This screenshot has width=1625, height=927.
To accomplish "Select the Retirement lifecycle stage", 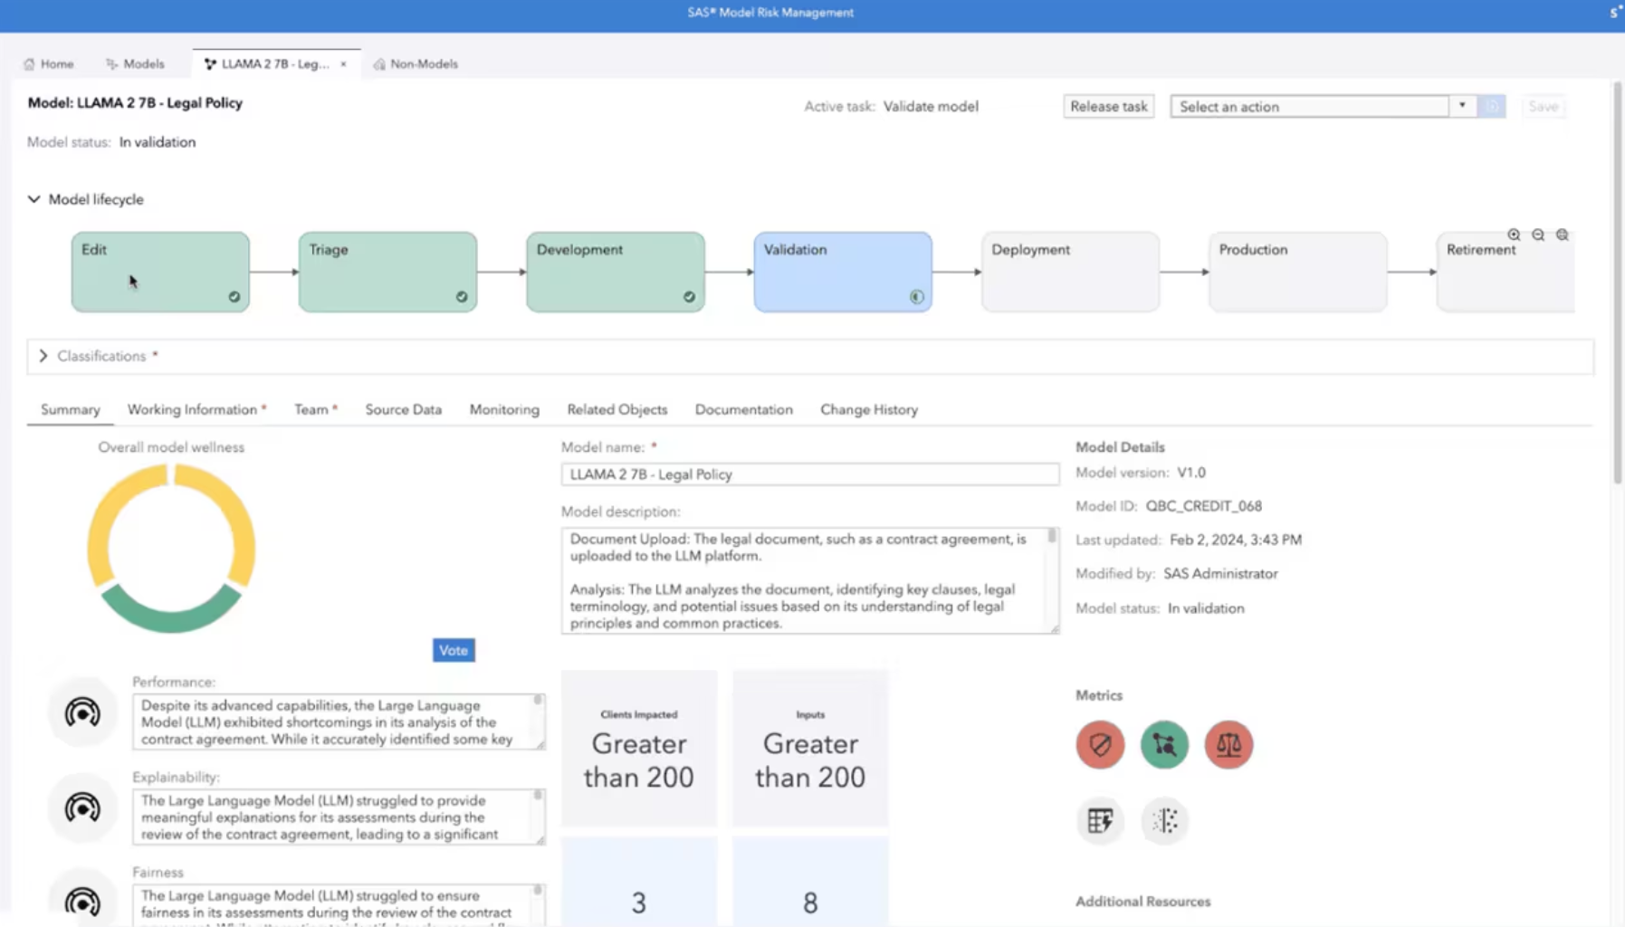I will pos(1506,272).
